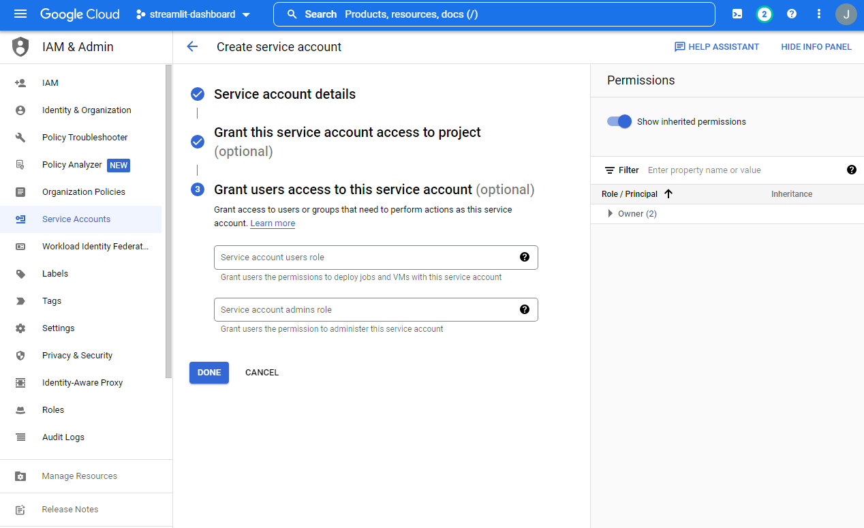
Task: Click the step 3 number badge
Action: coord(198,189)
